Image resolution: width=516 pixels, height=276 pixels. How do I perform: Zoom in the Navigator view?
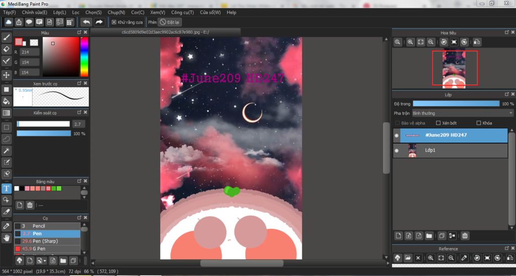click(x=410, y=42)
